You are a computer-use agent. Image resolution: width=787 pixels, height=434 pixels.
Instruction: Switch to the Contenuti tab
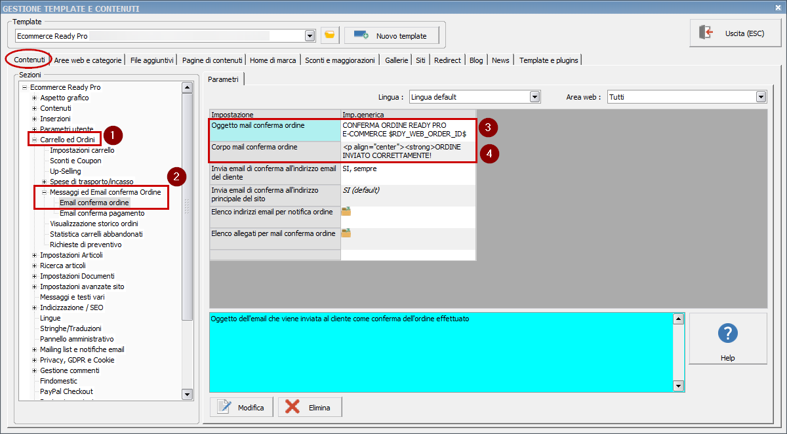tap(30, 60)
